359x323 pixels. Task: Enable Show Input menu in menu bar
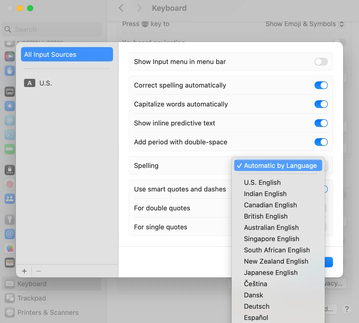tap(321, 62)
